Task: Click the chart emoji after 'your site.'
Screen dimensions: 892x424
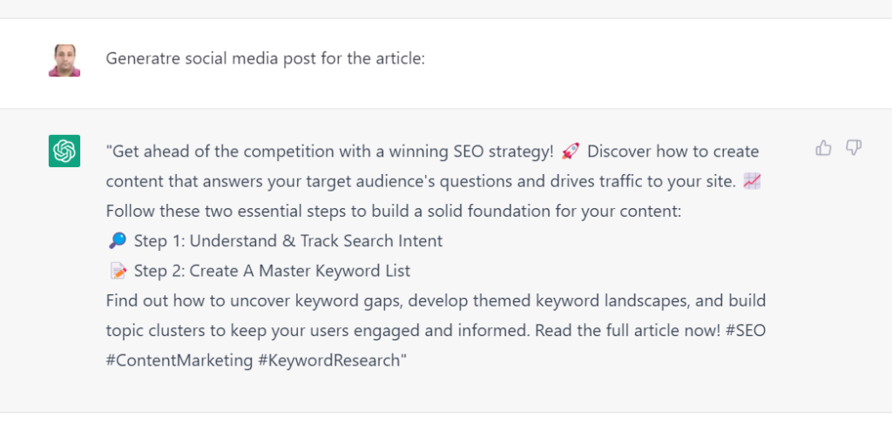Action: coord(753,181)
